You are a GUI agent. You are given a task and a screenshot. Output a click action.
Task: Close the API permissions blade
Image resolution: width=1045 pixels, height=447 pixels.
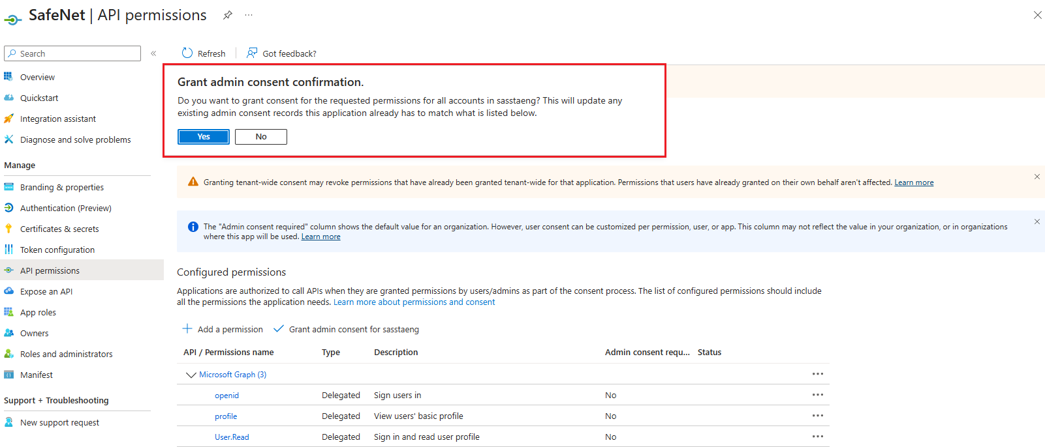pos(1037,15)
